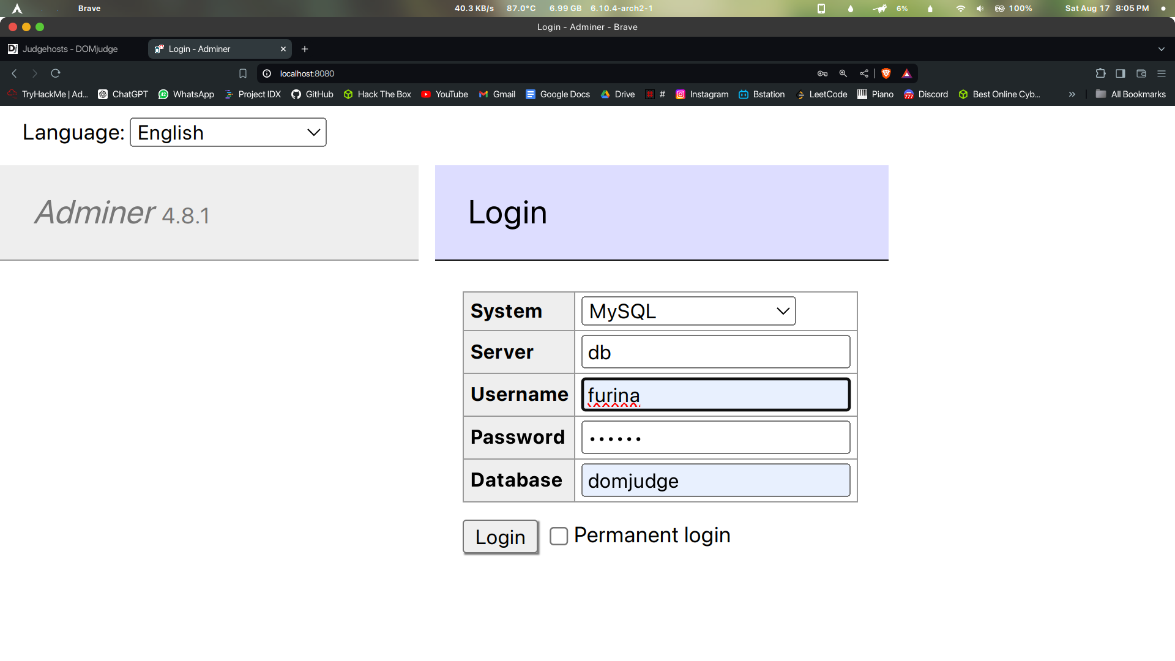Open the WhatsApp bookmark

pos(186,94)
